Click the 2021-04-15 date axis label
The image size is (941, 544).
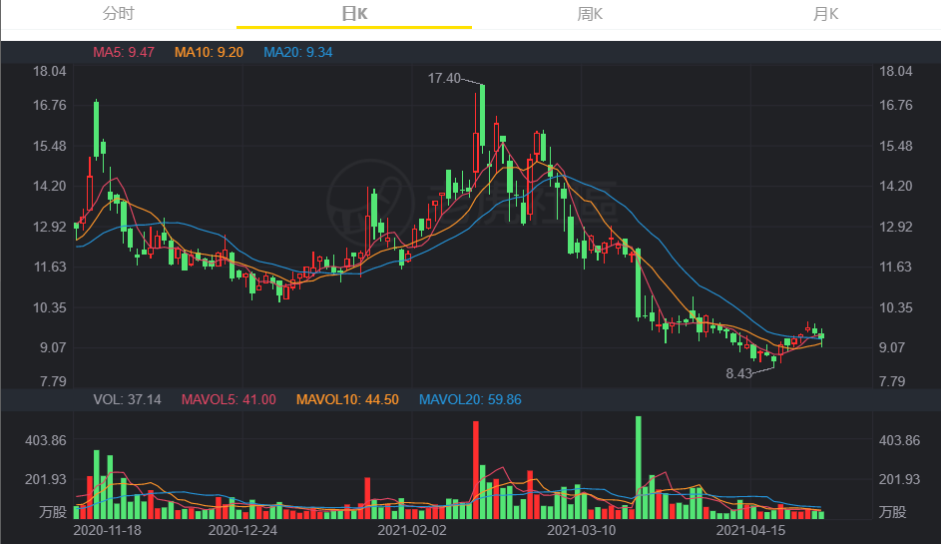[x=750, y=530]
